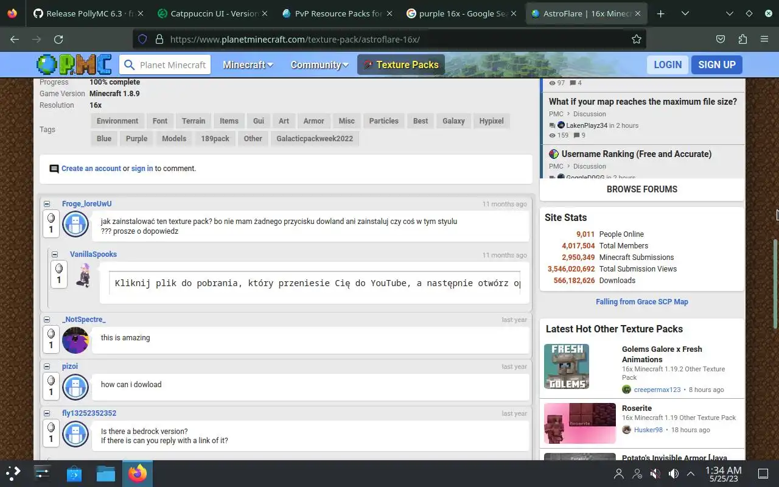Image resolution: width=779 pixels, height=487 pixels.
Task: Click the sign in link
Action: tap(142, 169)
